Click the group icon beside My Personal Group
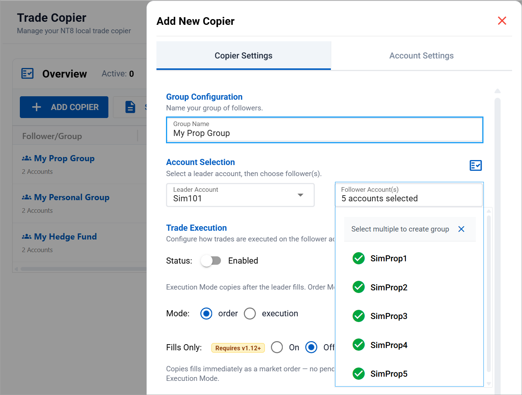The width and height of the screenshot is (522, 395). click(27, 197)
